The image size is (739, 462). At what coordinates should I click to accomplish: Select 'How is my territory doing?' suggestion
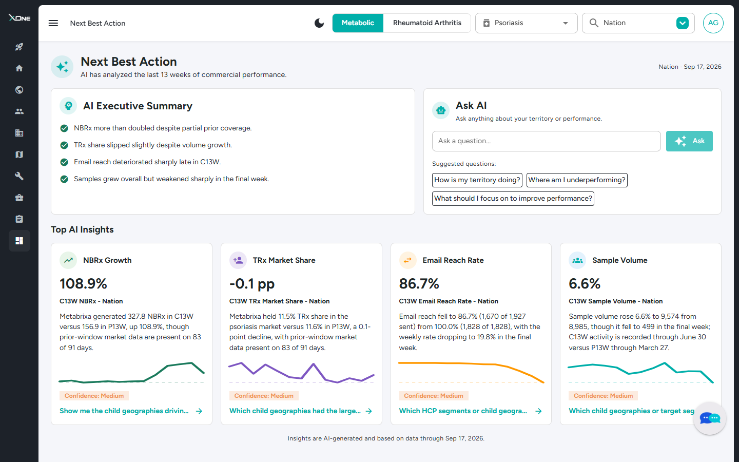click(x=477, y=180)
